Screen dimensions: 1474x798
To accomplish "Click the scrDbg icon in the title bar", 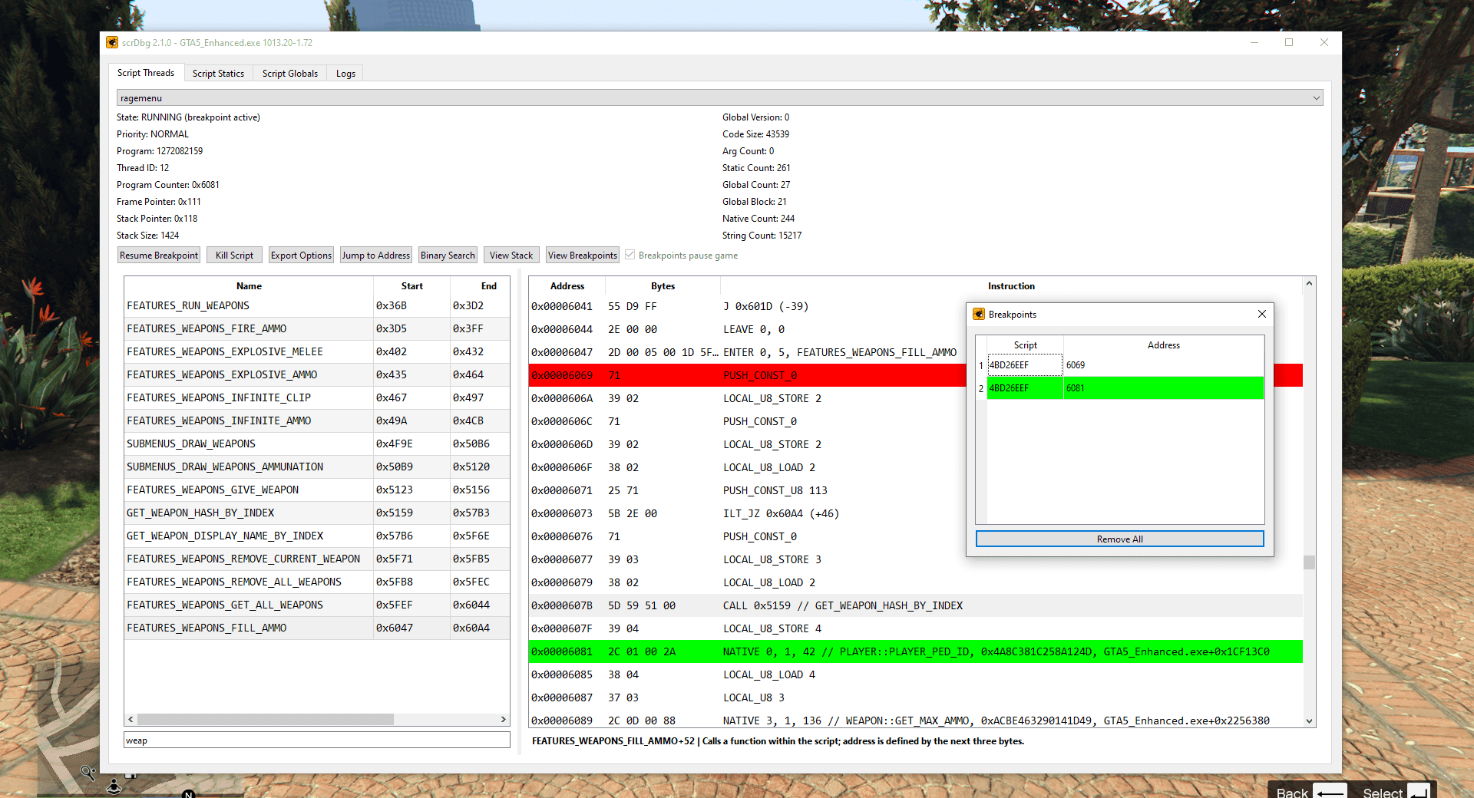I will coord(111,43).
